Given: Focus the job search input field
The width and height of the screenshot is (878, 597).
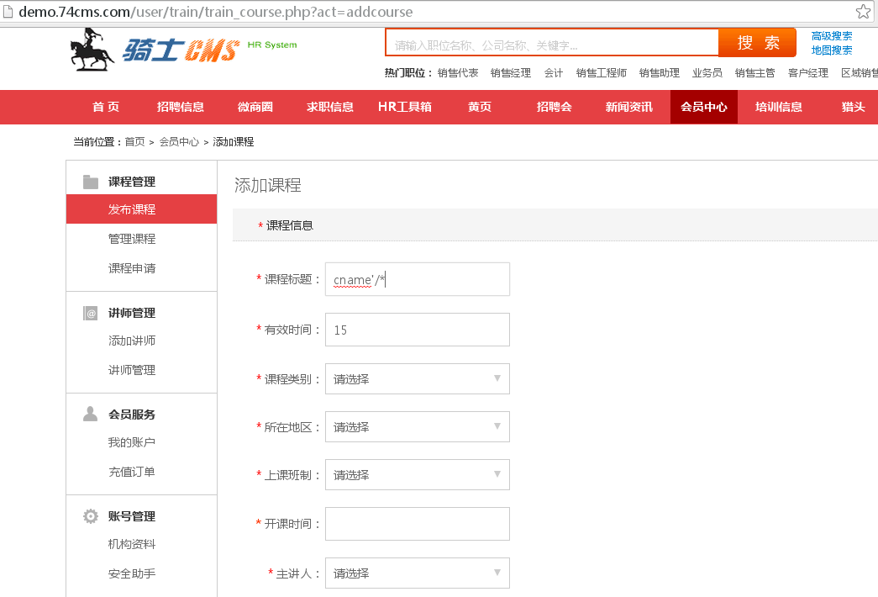Looking at the screenshot, I should click(552, 43).
